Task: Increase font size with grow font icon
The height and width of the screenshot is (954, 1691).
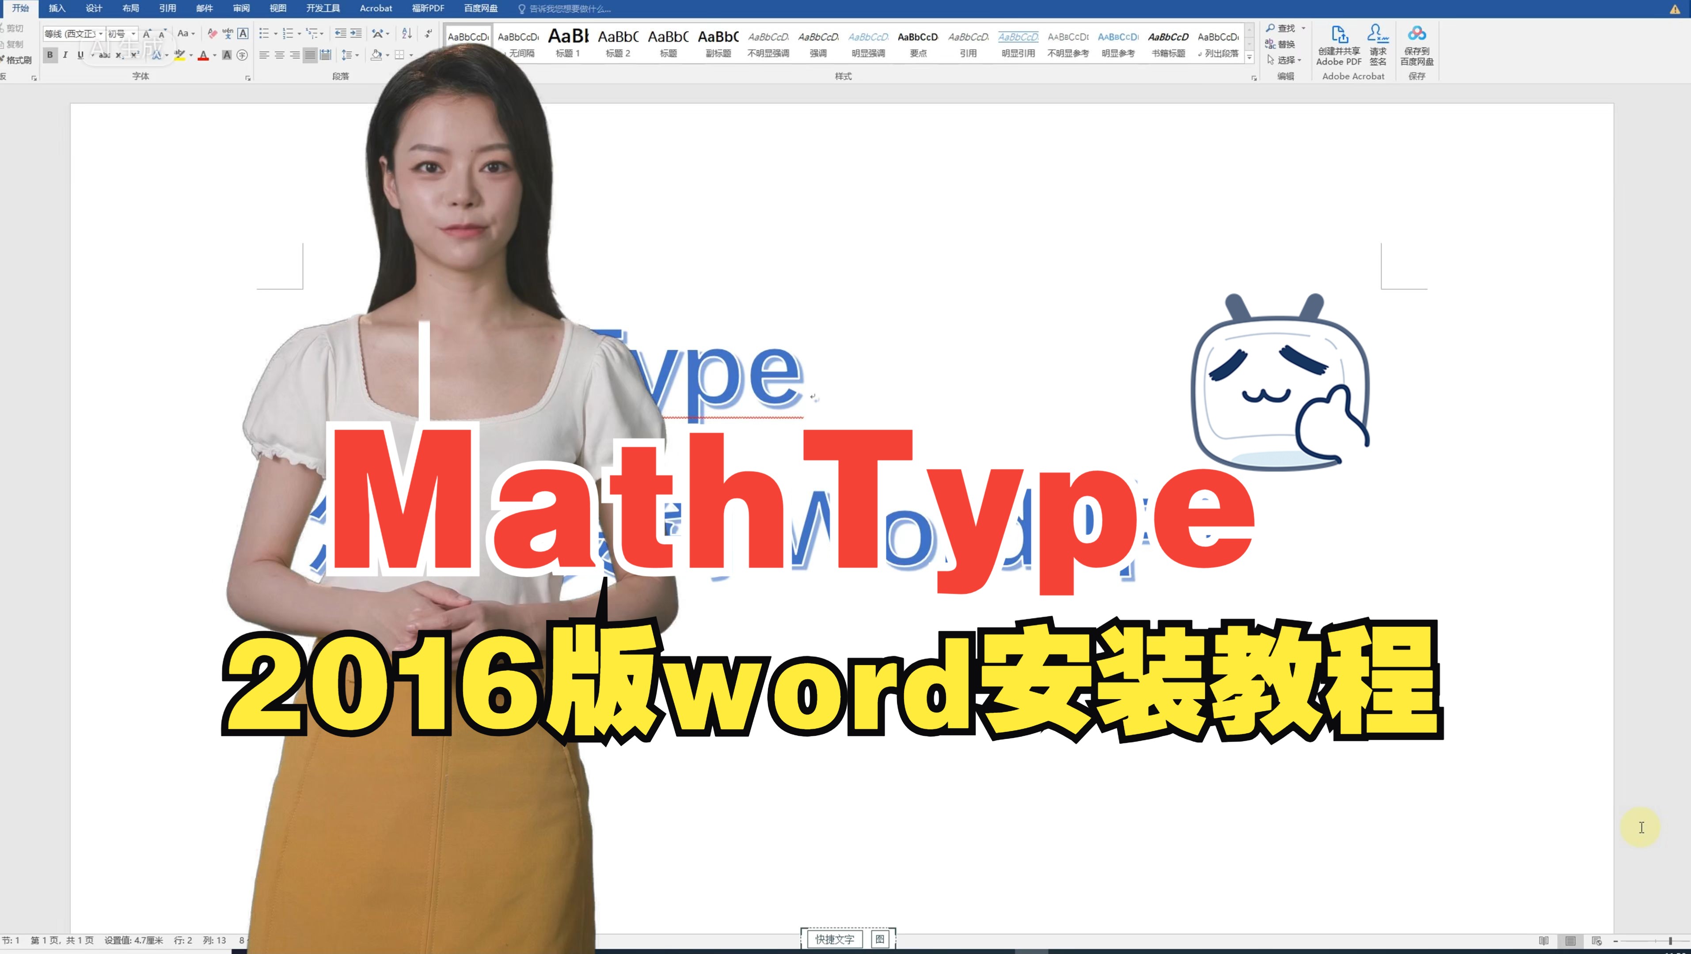Action: [147, 34]
